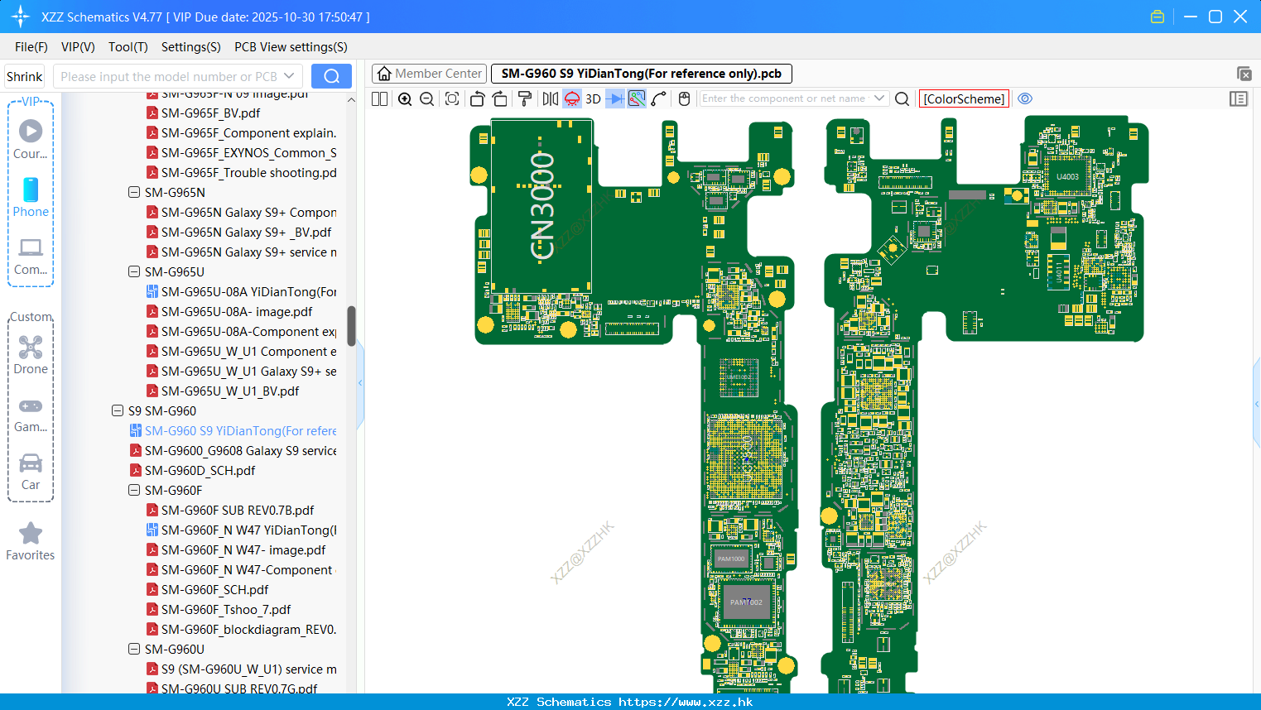This screenshot has width=1261, height=710.
Task: Click the blue model search button
Action: [x=331, y=76]
